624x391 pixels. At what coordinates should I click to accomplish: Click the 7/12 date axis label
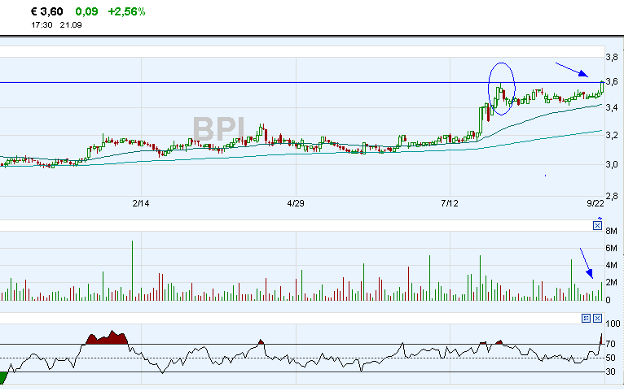(450, 204)
